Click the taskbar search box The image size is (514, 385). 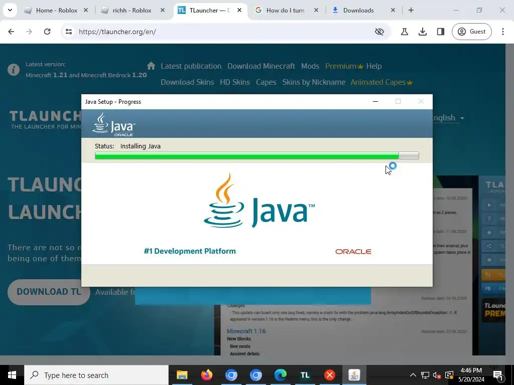[96, 375]
